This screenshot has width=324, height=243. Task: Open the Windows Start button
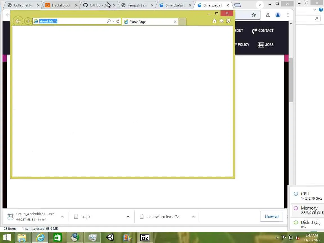coord(7,237)
